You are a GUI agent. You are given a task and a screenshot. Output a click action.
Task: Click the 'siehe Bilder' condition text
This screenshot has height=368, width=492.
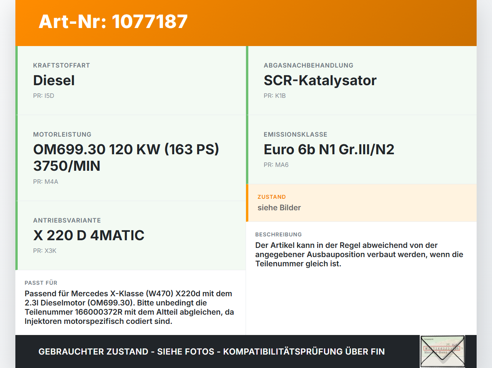[279, 208]
